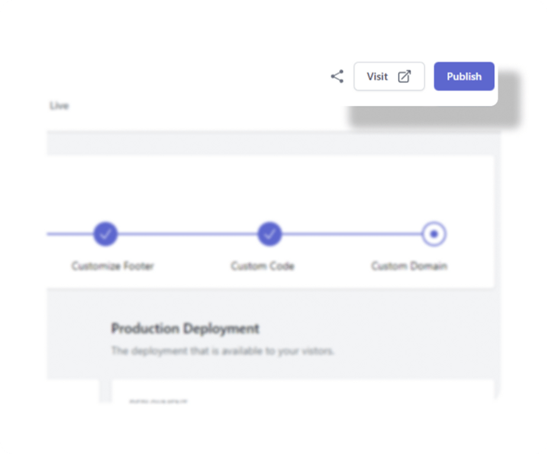548x454 pixels.
Task: Click the deployment description text
Action: click(x=223, y=351)
